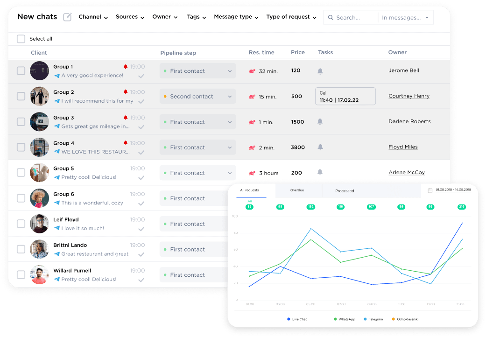Open owner link Courtney Henry
Image resolution: width=486 pixels, height=337 pixels.
(409, 96)
